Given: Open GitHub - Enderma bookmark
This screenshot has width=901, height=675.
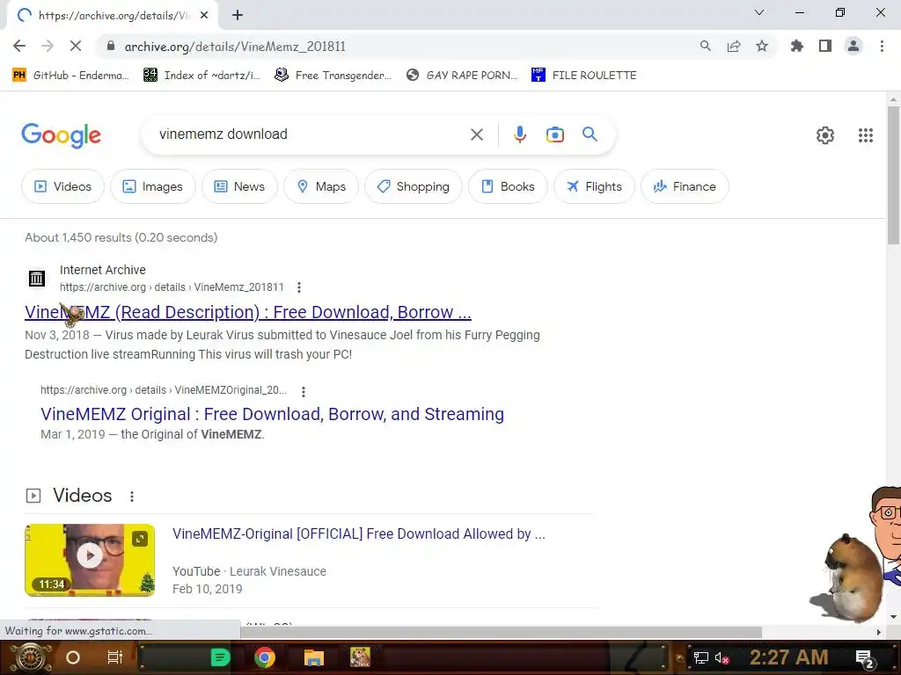Looking at the screenshot, I should (71, 76).
